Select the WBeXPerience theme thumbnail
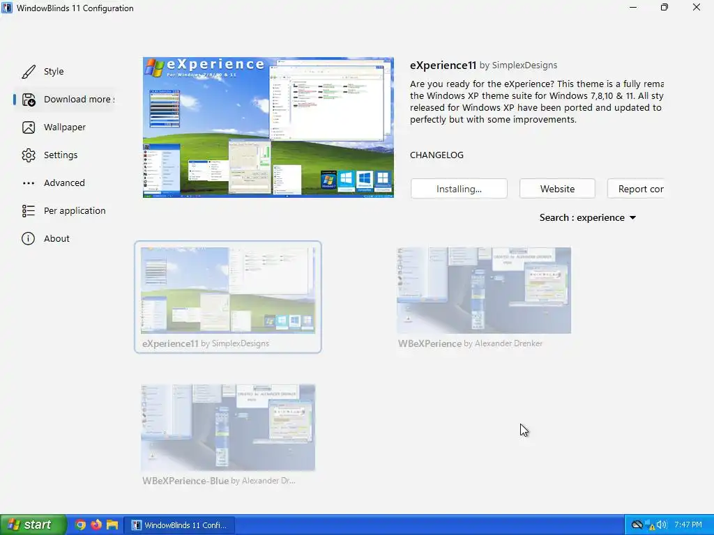The height and width of the screenshot is (535, 714). coord(484,290)
